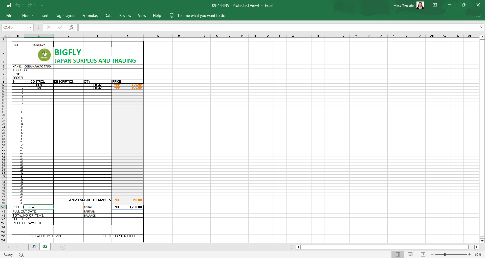Viewport: 485px width, 258px height.
Task: Click horizontal scrollbar right arrow
Action: tap(477, 247)
